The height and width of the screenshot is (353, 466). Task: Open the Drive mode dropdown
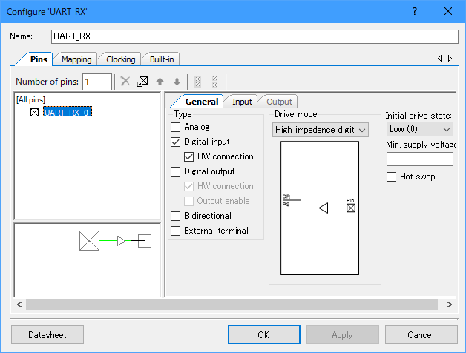(x=321, y=130)
